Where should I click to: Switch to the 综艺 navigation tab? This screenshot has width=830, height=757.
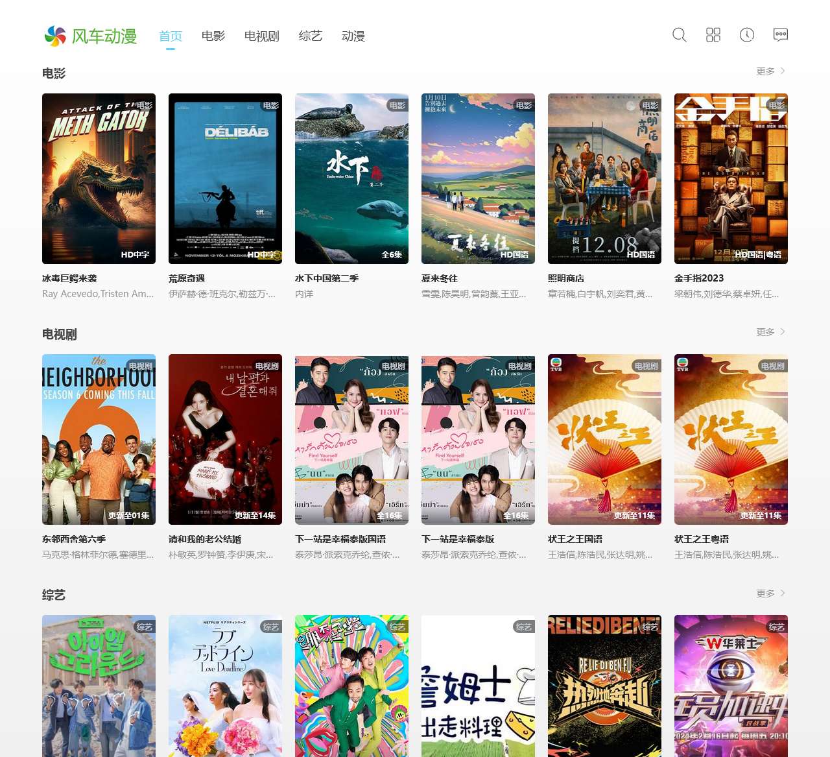311,36
